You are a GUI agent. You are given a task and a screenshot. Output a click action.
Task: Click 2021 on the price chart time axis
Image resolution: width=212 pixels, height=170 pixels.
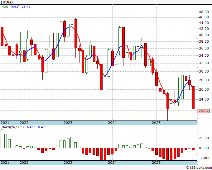tap(5, 123)
